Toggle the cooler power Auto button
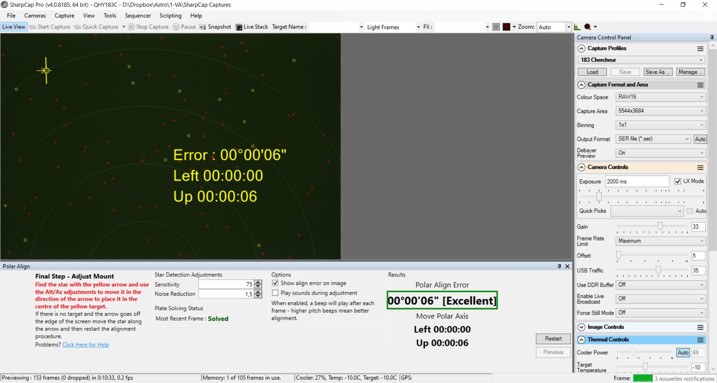 [683, 352]
